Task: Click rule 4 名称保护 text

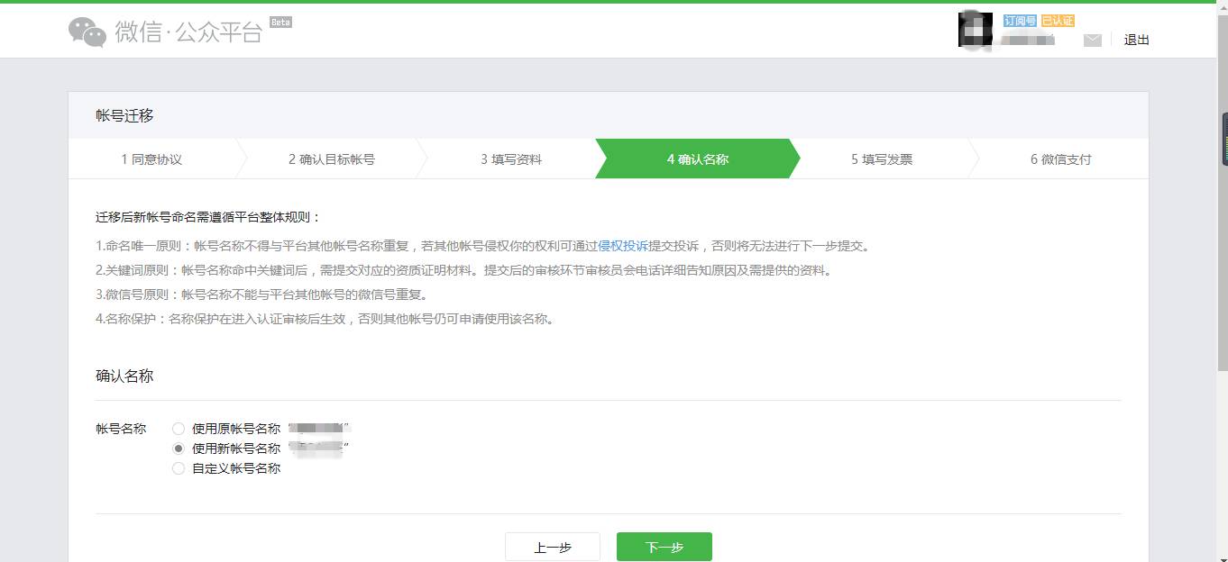Action: click(325, 319)
